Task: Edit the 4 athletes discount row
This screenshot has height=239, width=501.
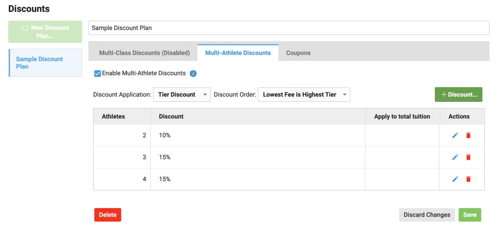Action: (x=455, y=179)
